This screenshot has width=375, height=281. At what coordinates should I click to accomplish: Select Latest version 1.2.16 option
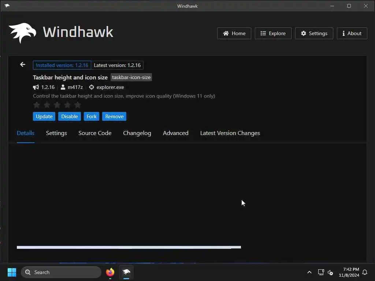(x=117, y=65)
